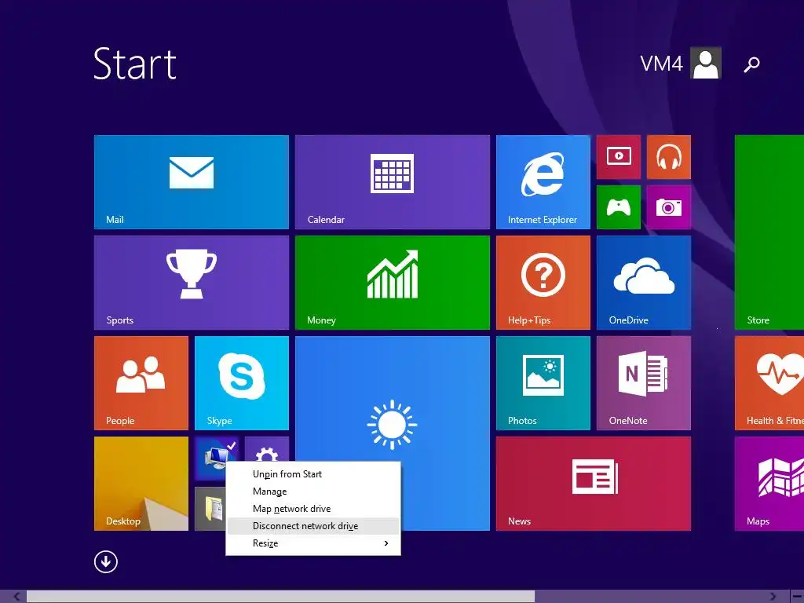Screen dimensions: 804x603
Task: Expand Resize submenu chevron arrow
Action: pyautogui.click(x=386, y=543)
